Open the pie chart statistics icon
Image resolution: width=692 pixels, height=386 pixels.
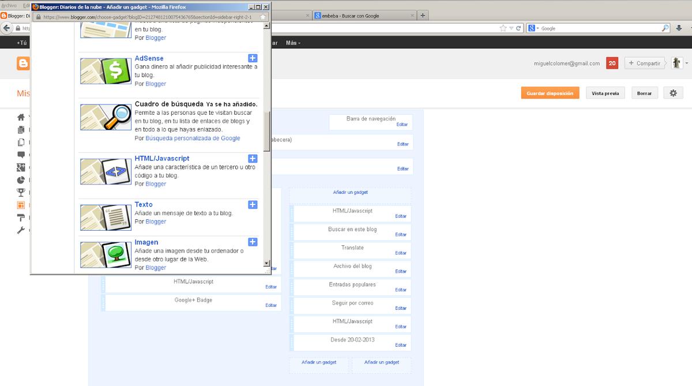tap(21, 180)
